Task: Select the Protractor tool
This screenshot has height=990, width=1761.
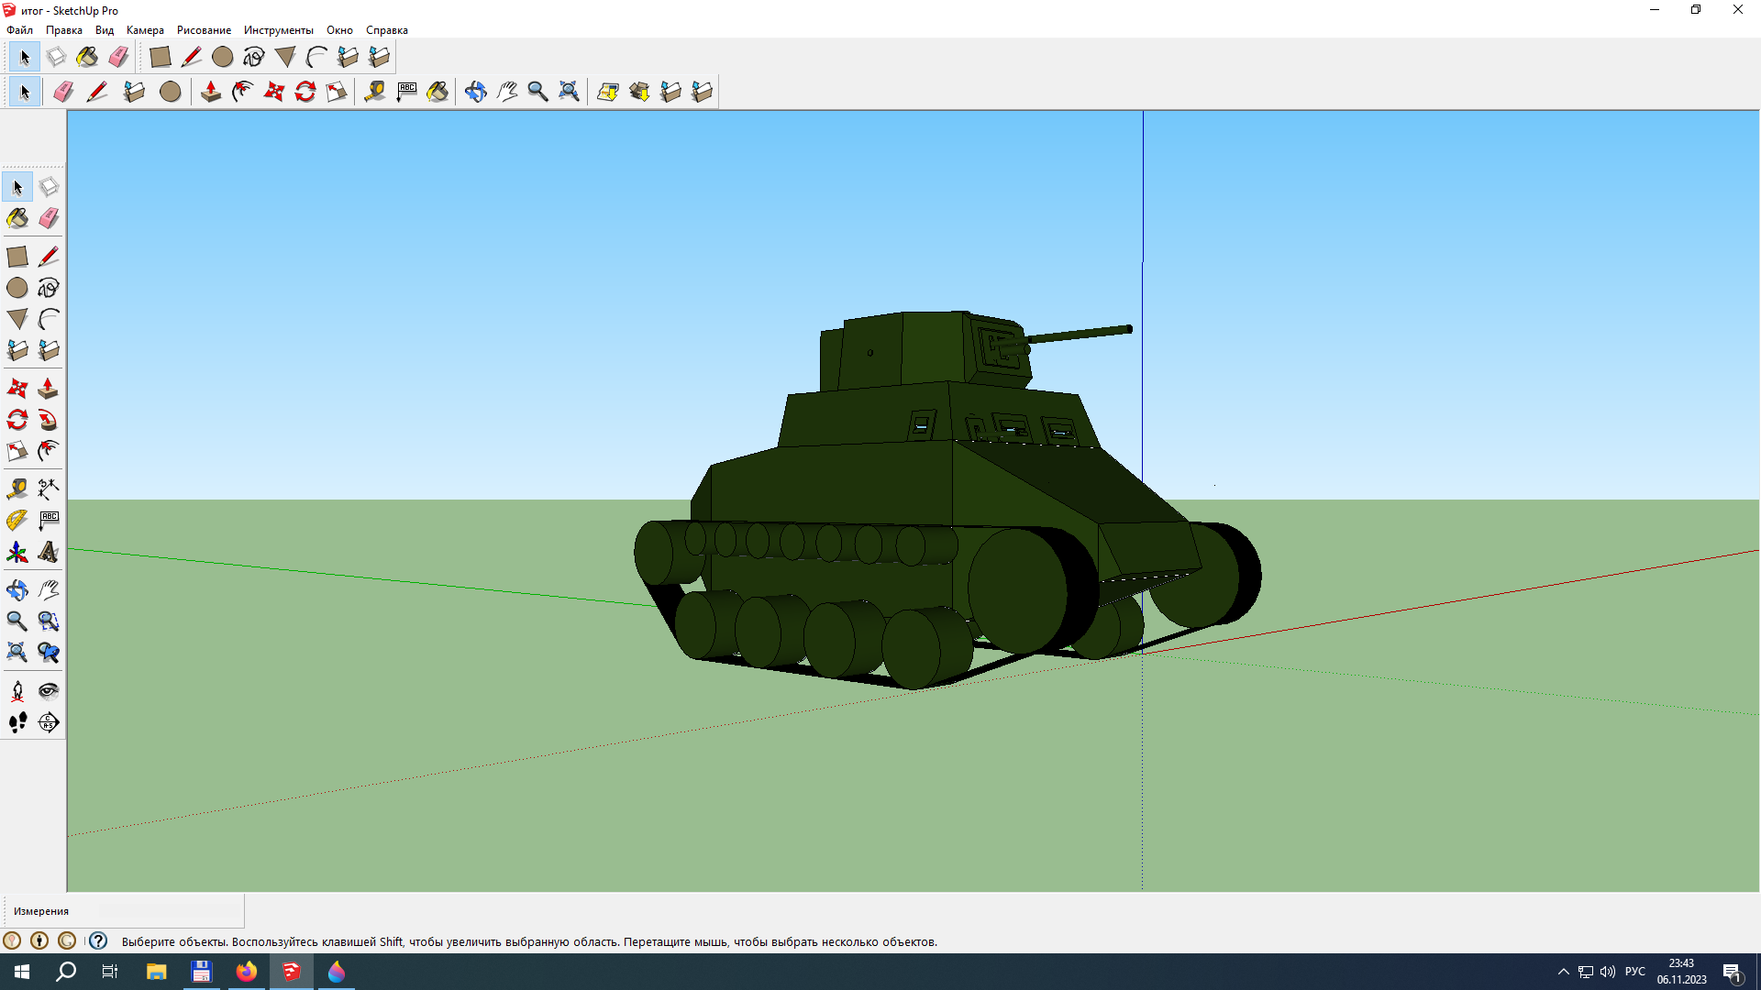Action: click(x=17, y=521)
